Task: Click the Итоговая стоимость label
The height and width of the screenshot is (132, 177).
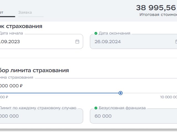Action: click(158, 14)
